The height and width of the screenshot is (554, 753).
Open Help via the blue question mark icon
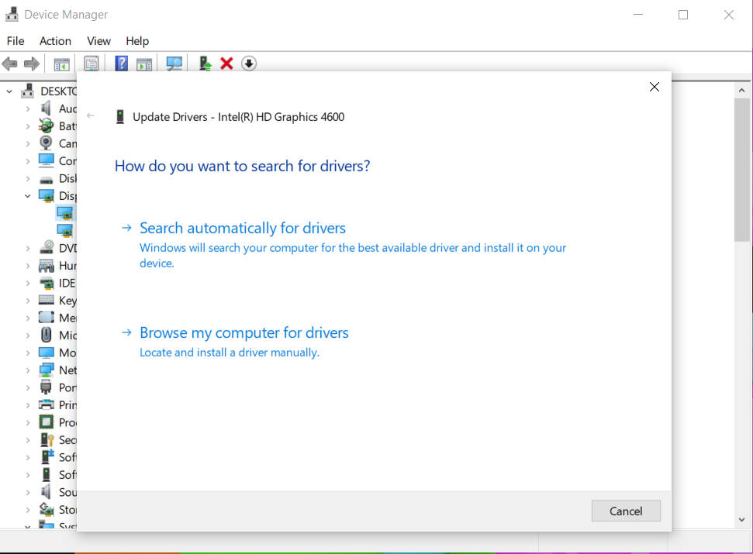click(x=121, y=64)
